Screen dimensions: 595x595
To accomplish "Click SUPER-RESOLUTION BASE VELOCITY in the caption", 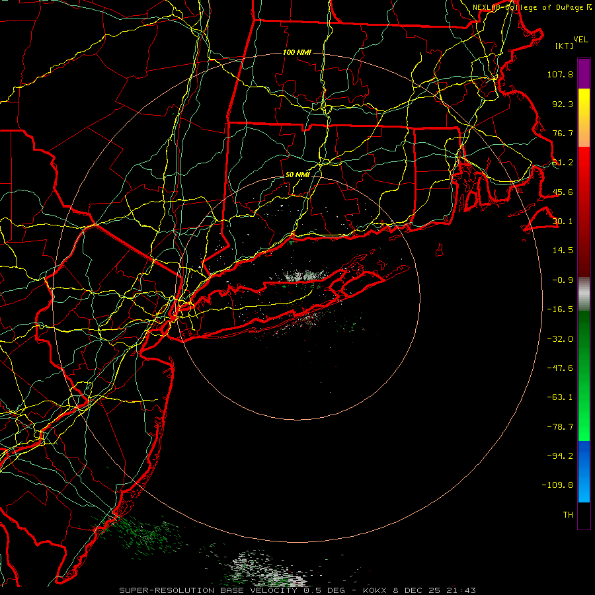I will point(208,590).
